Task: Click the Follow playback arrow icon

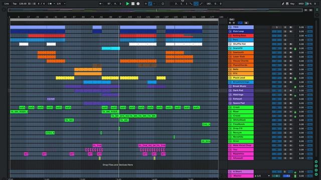Action: [x=100, y=3]
